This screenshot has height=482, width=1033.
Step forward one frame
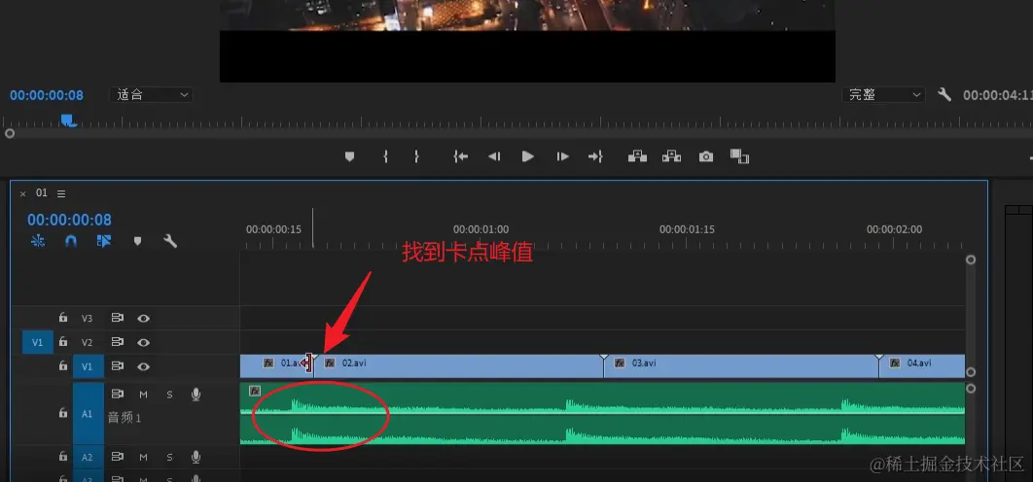coord(562,156)
